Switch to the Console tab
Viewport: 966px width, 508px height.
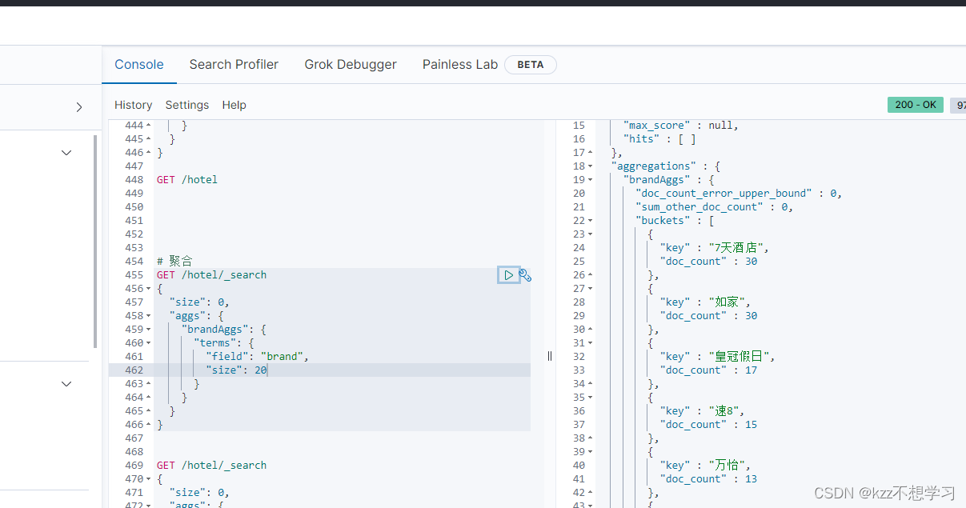click(x=139, y=65)
